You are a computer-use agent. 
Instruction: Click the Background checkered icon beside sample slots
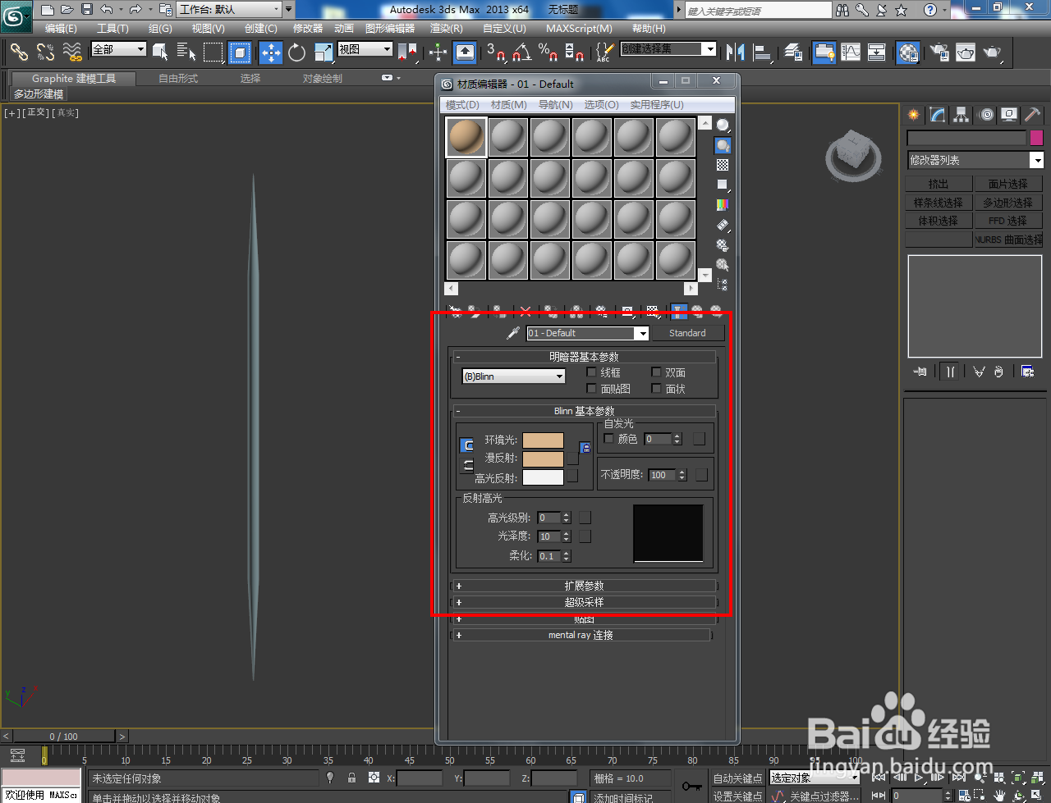[722, 164]
